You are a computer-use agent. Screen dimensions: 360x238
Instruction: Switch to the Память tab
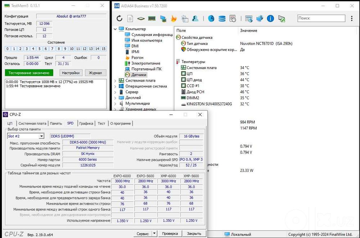pos(56,123)
